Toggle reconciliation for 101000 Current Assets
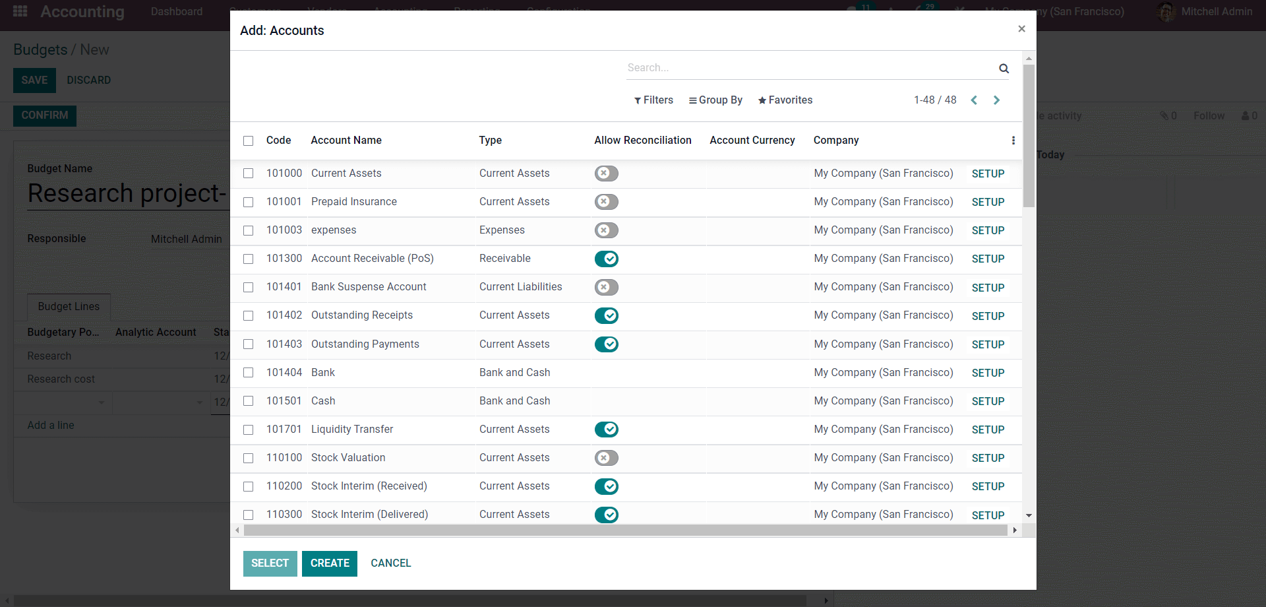The width and height of the screenshot is (1266, 607). tap(606, 174)
